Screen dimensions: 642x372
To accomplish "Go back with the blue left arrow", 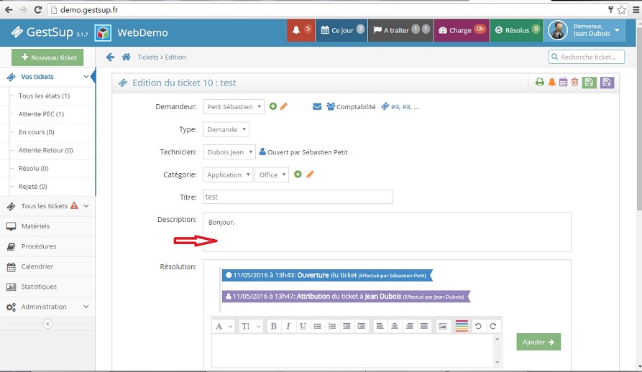I will [x=110, y=57].
